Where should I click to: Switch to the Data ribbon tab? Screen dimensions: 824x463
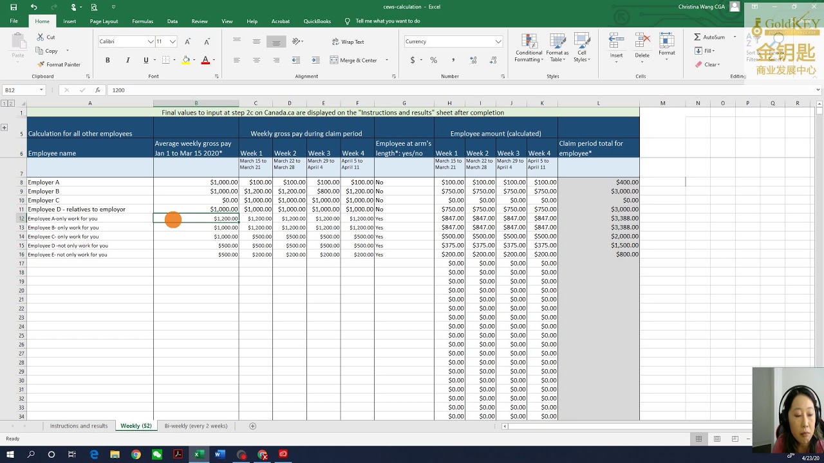click(173, 21)
